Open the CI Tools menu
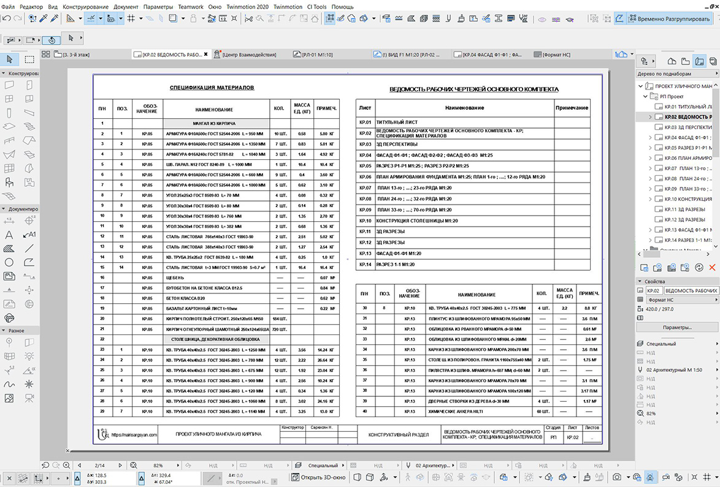720x487 pixels. click(x=316, y=7)
